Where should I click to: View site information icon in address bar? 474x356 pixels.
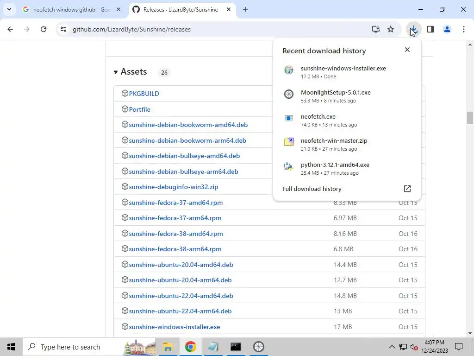(x=63, y=29)
